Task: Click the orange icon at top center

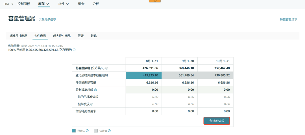Action: point(155,1)
